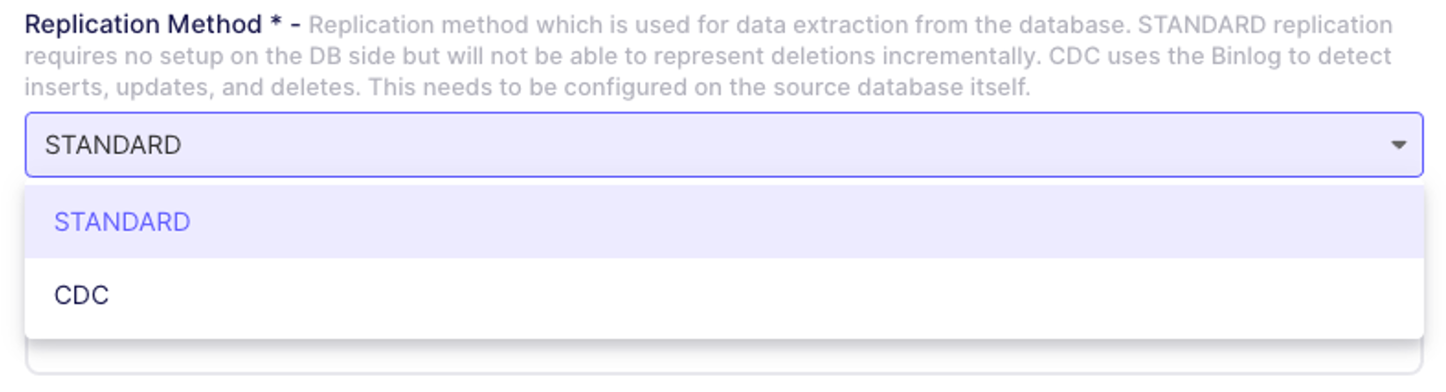Click the STANDARD value in the select box
Viewport: 1446px width, 392px height.
point(113,144)
